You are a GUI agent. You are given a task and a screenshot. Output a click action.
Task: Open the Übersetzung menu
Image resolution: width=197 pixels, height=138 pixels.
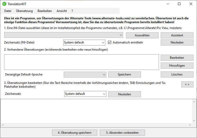24,11
